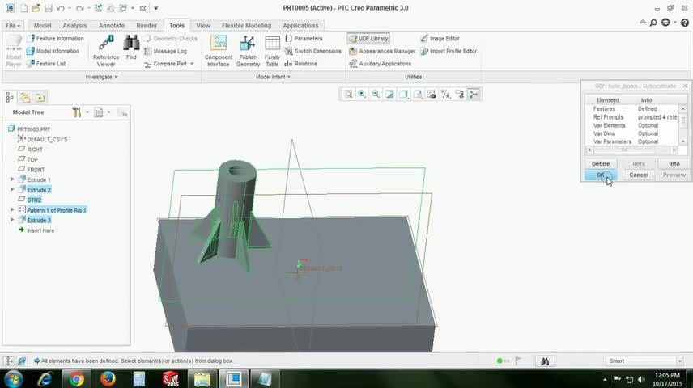This screenshot has width=693, height=388.
Task: Toggle datum display filters icon
Action: [445, 94]
